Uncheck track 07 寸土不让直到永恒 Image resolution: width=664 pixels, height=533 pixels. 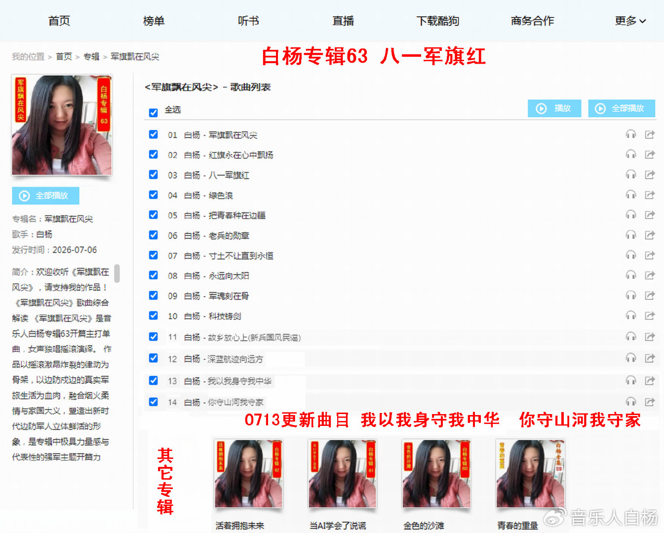(154, 255)
